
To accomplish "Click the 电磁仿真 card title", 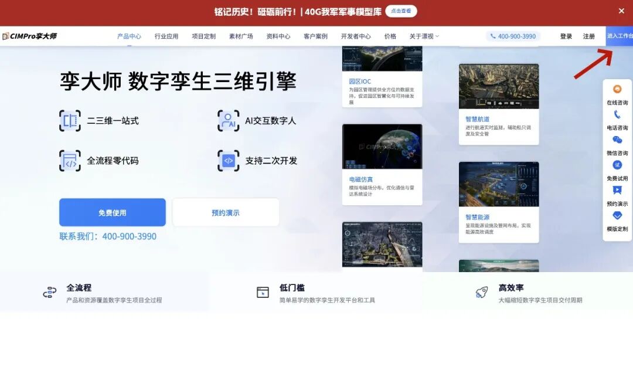I will 361,179.
